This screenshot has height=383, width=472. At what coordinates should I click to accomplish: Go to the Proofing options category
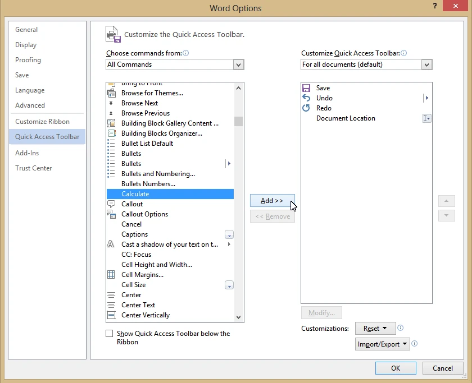(x=28, y=60)
